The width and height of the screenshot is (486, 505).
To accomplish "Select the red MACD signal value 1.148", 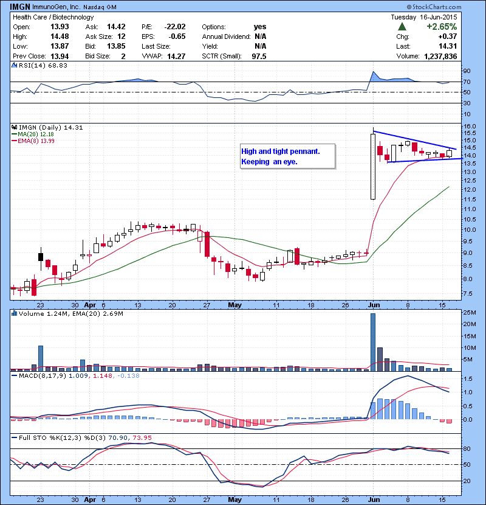I will (103, 375).
